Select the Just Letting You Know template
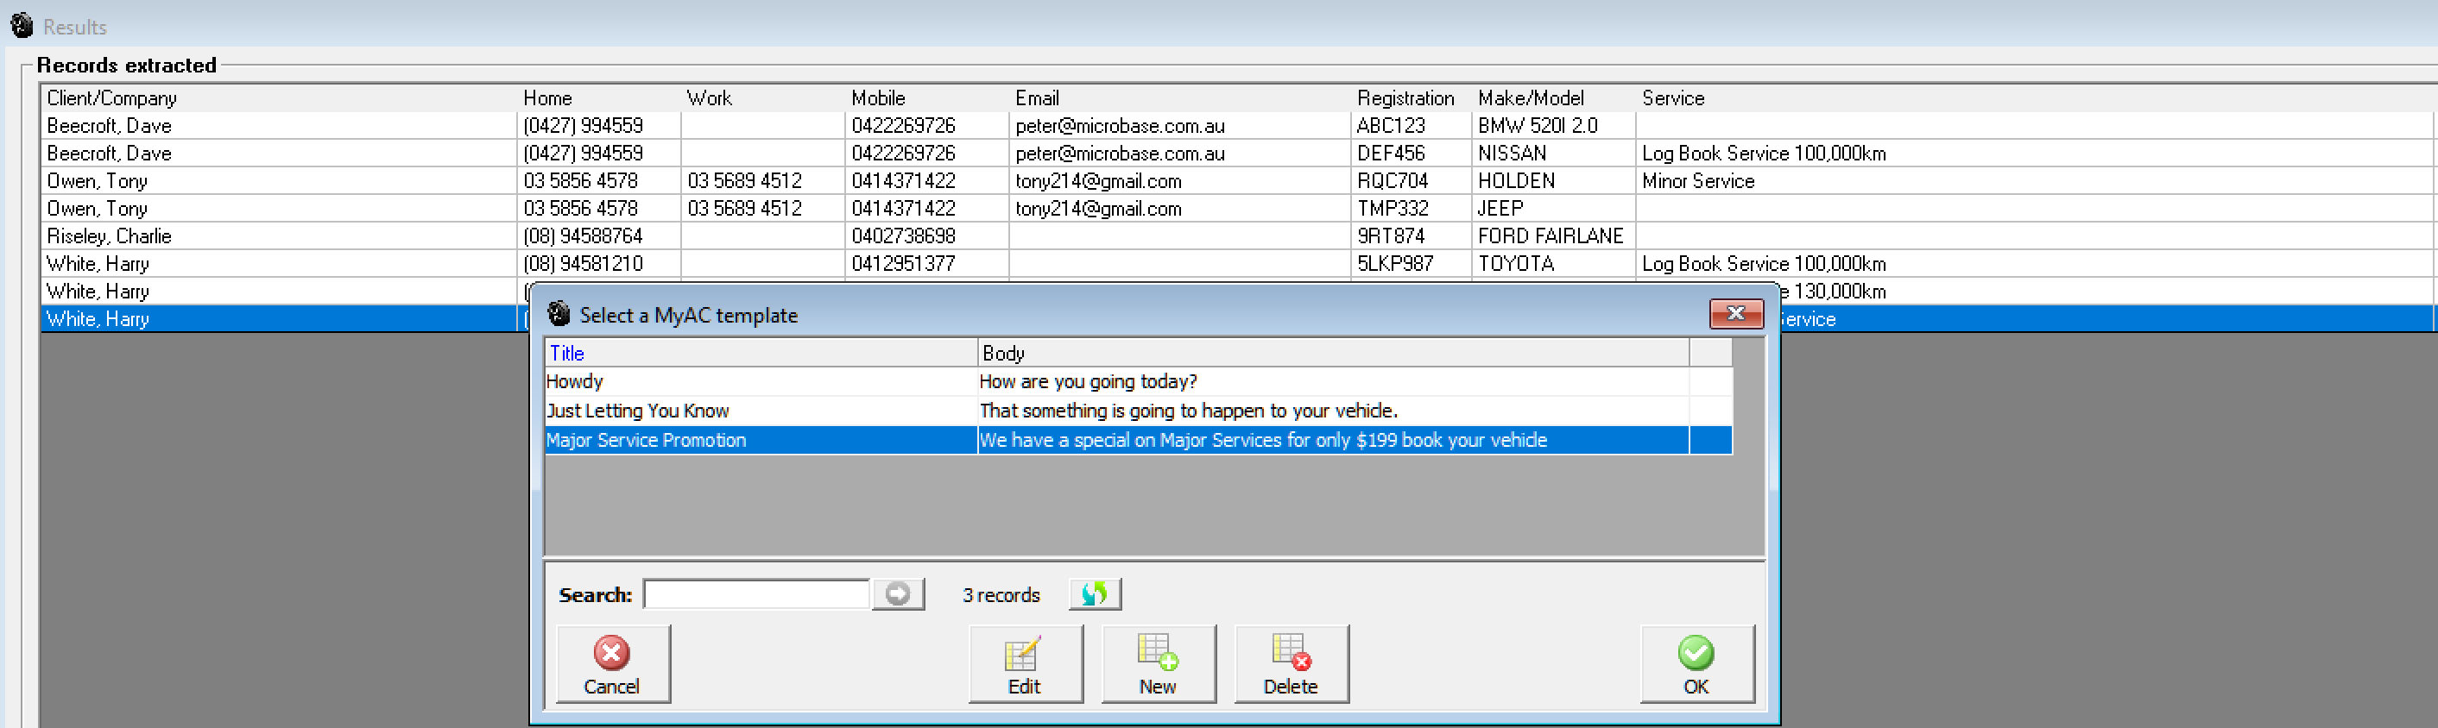Image resolution: width=2438 pixels, height=728 pixels. [x=1139, y=411]
